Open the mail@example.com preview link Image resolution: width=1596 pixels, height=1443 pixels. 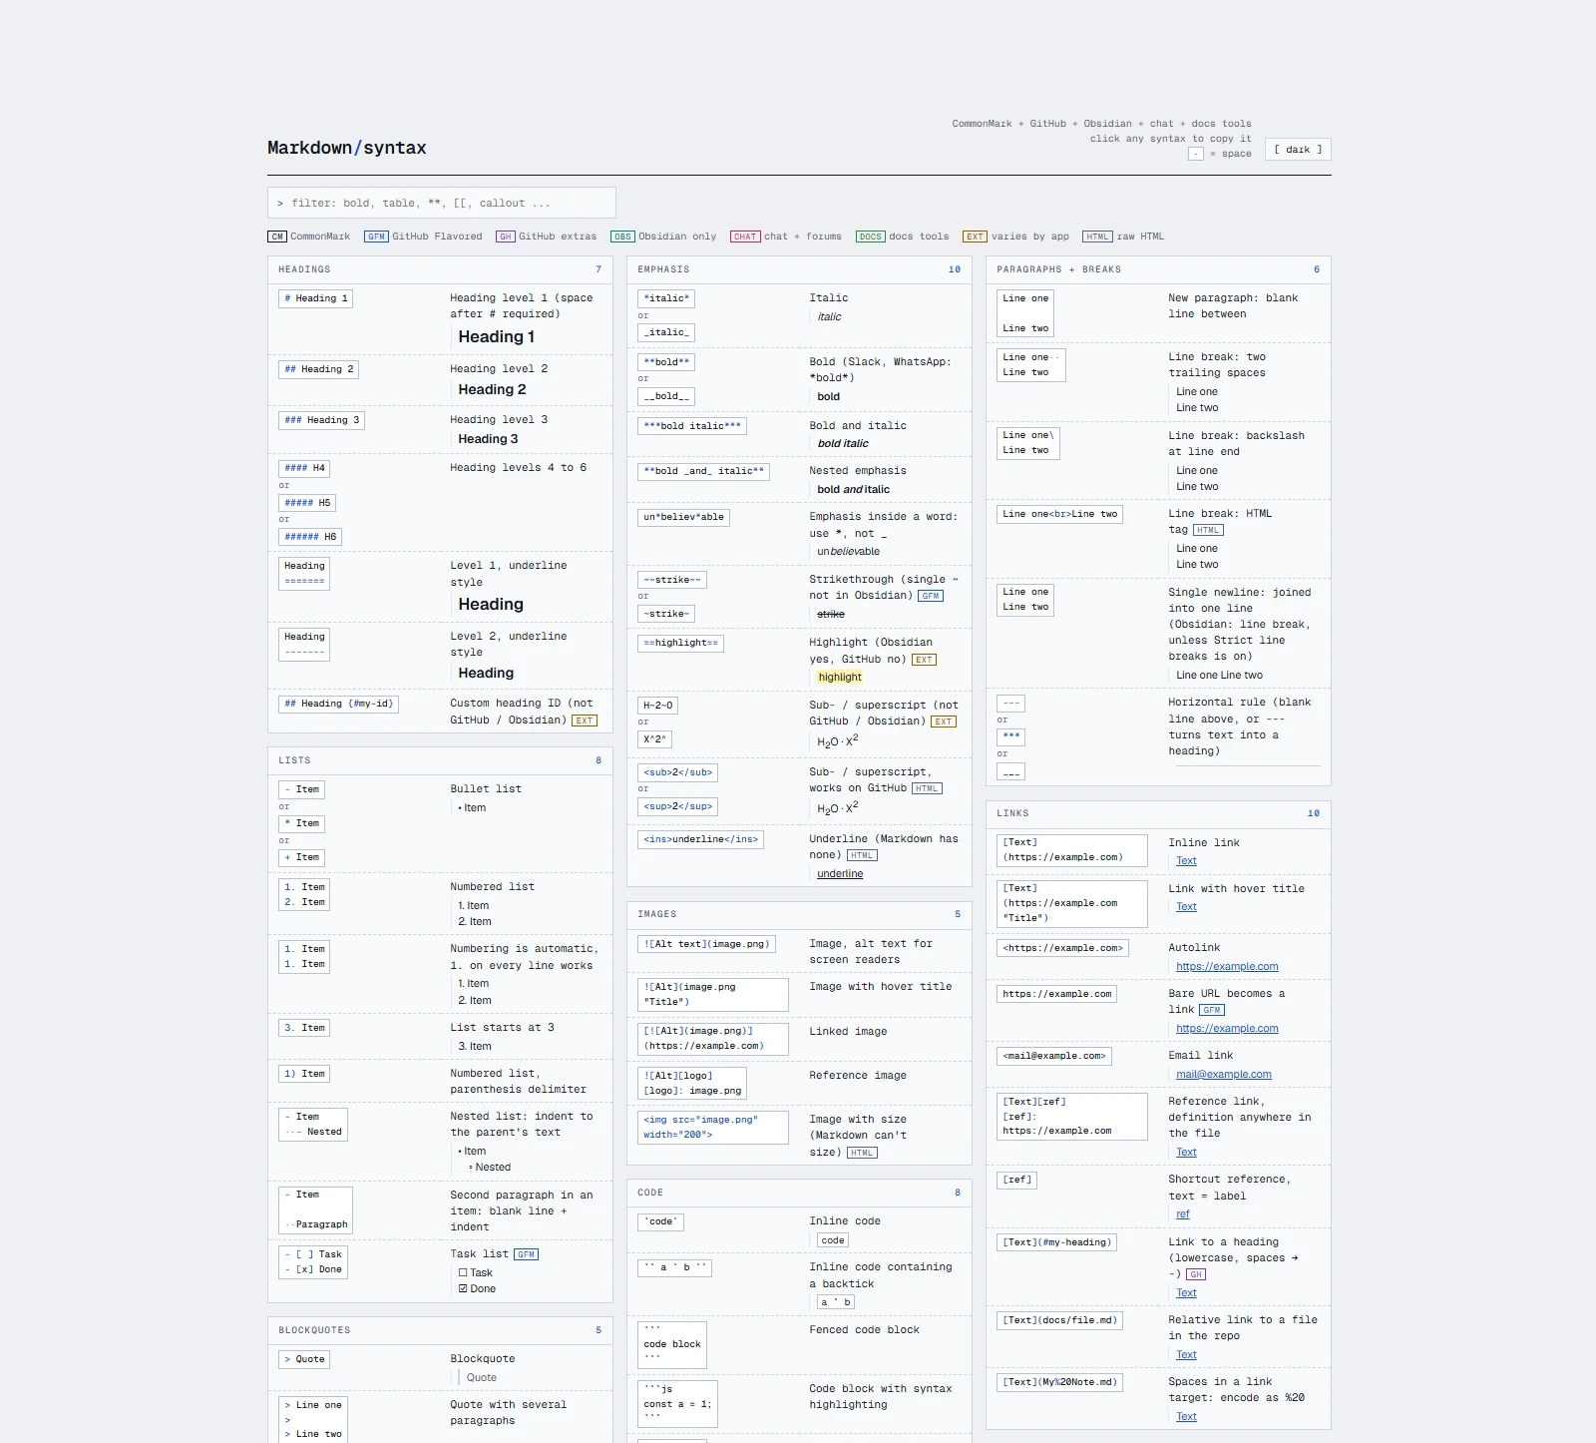(1223, 1075)
